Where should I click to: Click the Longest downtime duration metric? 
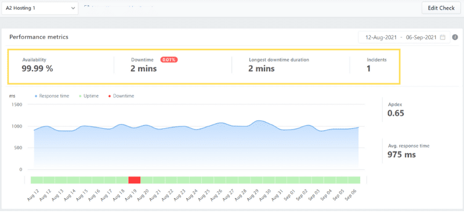(x=279, y=65)
